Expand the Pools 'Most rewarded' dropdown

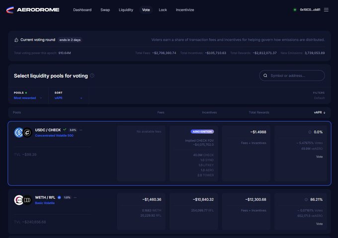click(28, 98)
